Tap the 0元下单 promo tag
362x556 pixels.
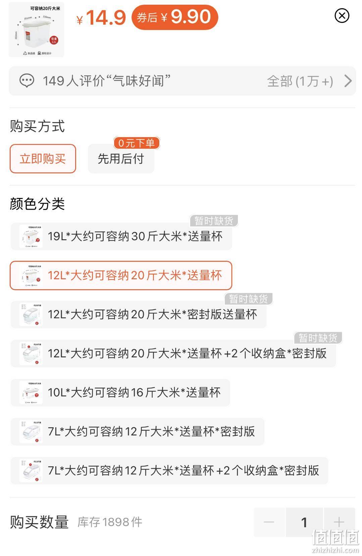click(137, 143)
